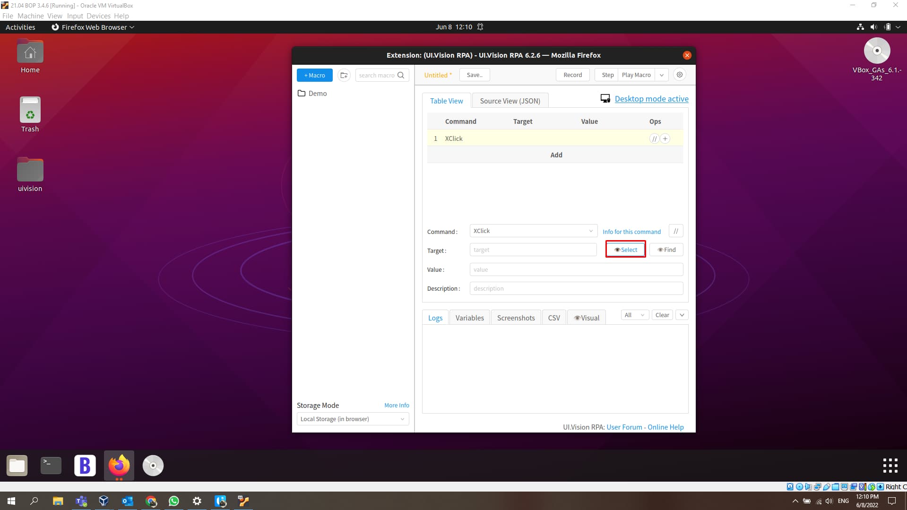Click the Add row button

(x=555, y=155)
